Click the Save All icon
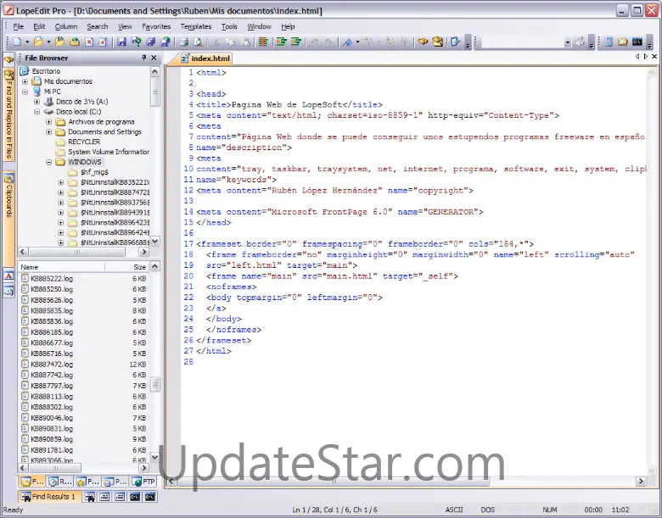The height and width of the screenshot is (518, 662). [x=150, y=42]
